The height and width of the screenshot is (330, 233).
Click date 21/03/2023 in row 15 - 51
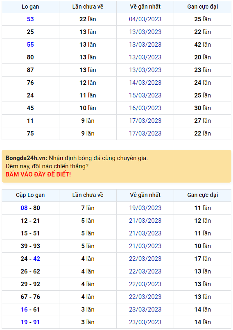[145, 233]
